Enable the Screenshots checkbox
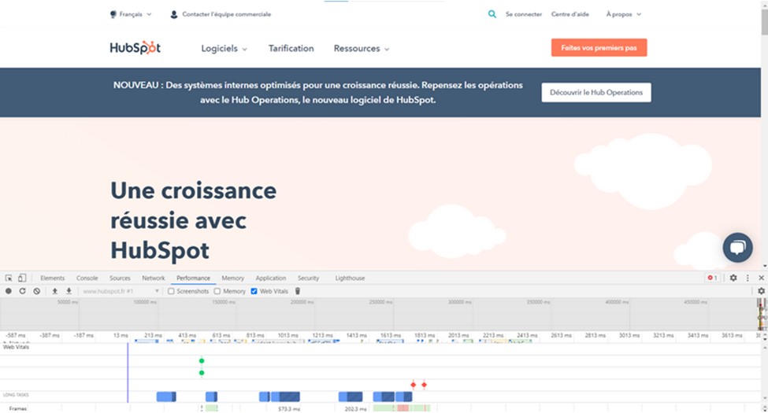This screenshot has height=413, width=768. 172,291
